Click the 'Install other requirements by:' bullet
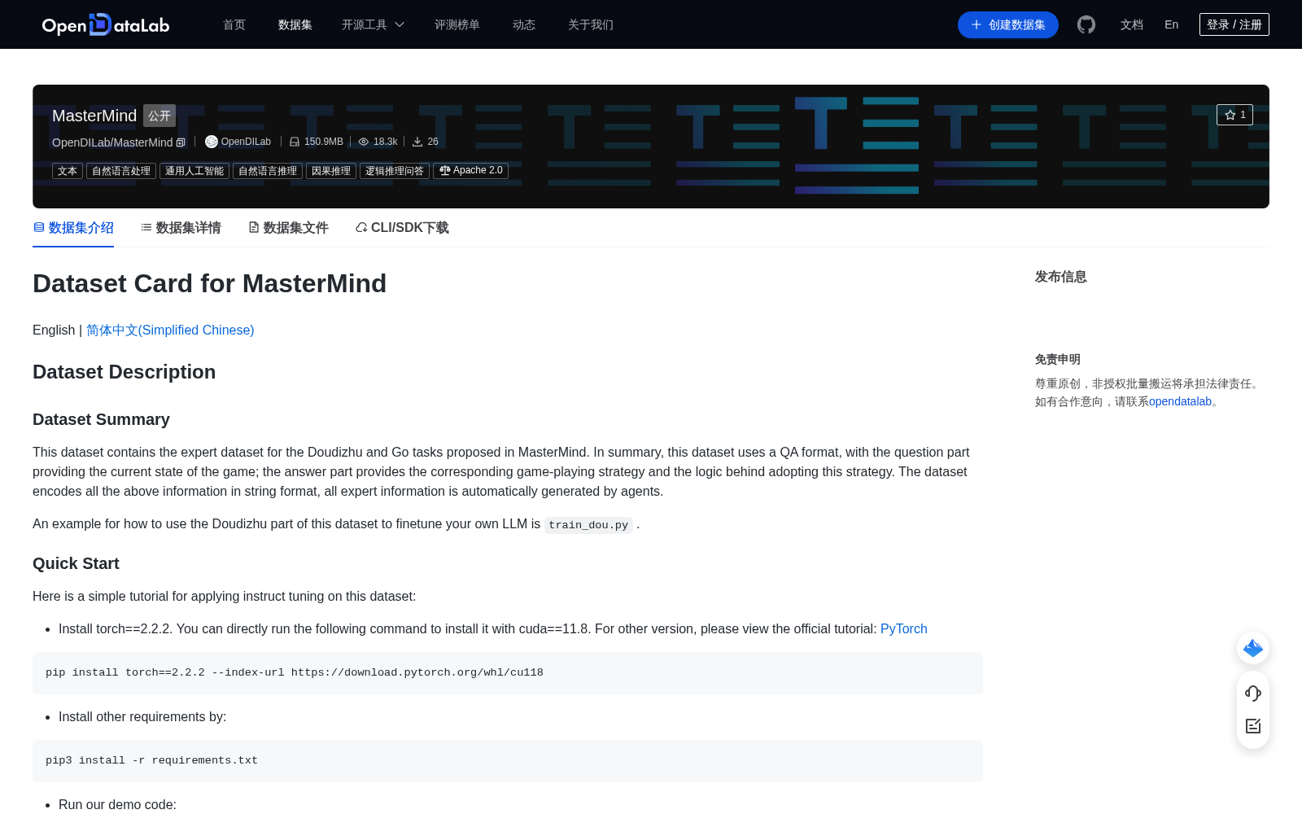Viewport: 1302px width, 814px height. pyautogui.click(x=142, y=716)
